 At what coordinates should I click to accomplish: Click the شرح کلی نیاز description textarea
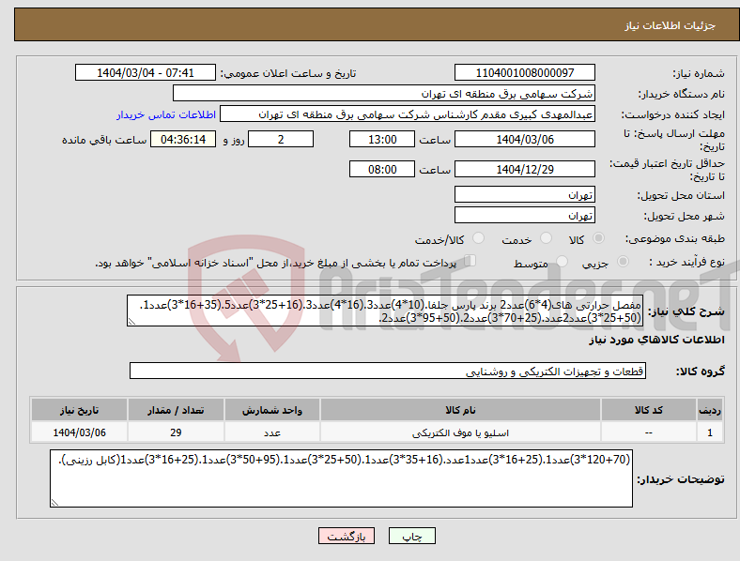385,311
